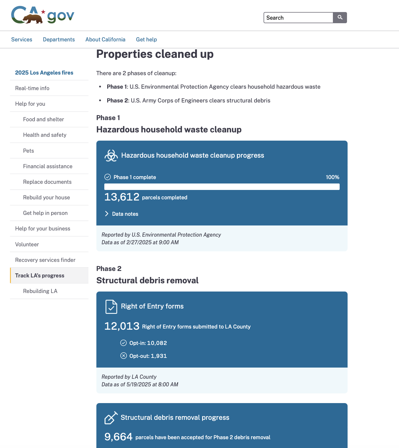
Task: Click the Phase 1 complete checkmark icon
Action: click(108, 177)
